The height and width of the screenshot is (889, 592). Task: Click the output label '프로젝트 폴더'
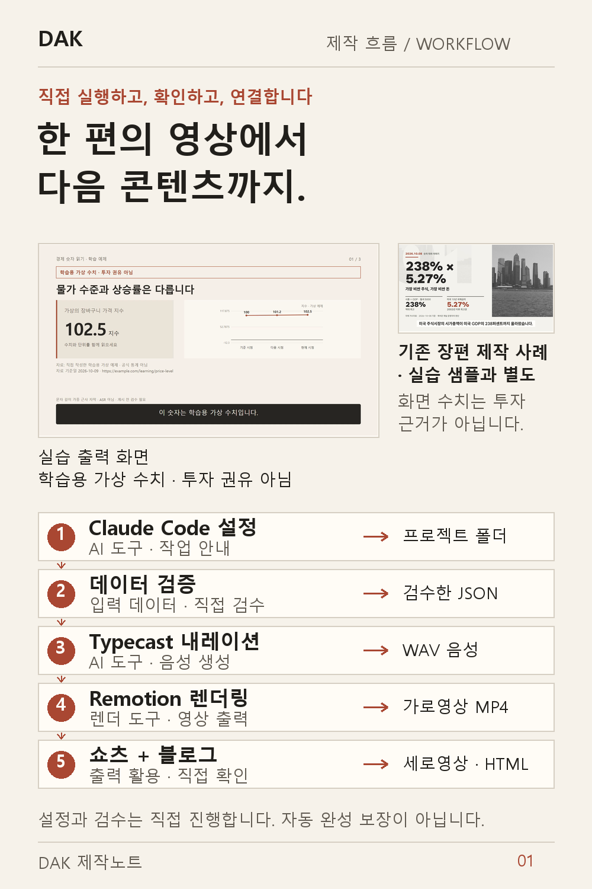pyautogui.click(x=455, y=536)
